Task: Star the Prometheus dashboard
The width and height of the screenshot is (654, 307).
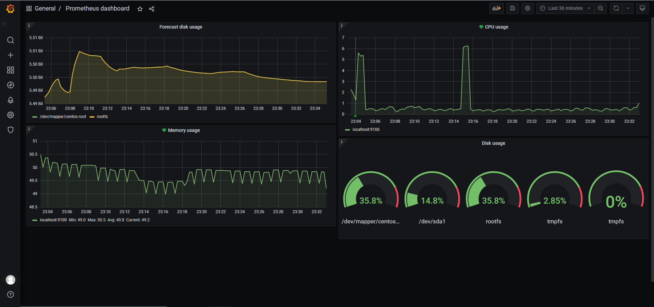Action: click(x=140, y=9)
